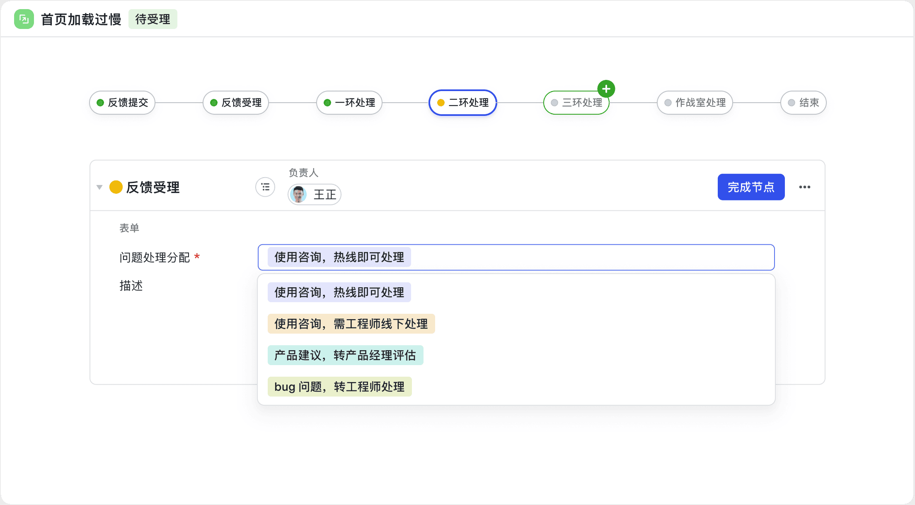Image resolution: width=915 pixels, height=505 pixels.
Task: Open the 问题处理分配 dropdown field
Action: point(516,257)
